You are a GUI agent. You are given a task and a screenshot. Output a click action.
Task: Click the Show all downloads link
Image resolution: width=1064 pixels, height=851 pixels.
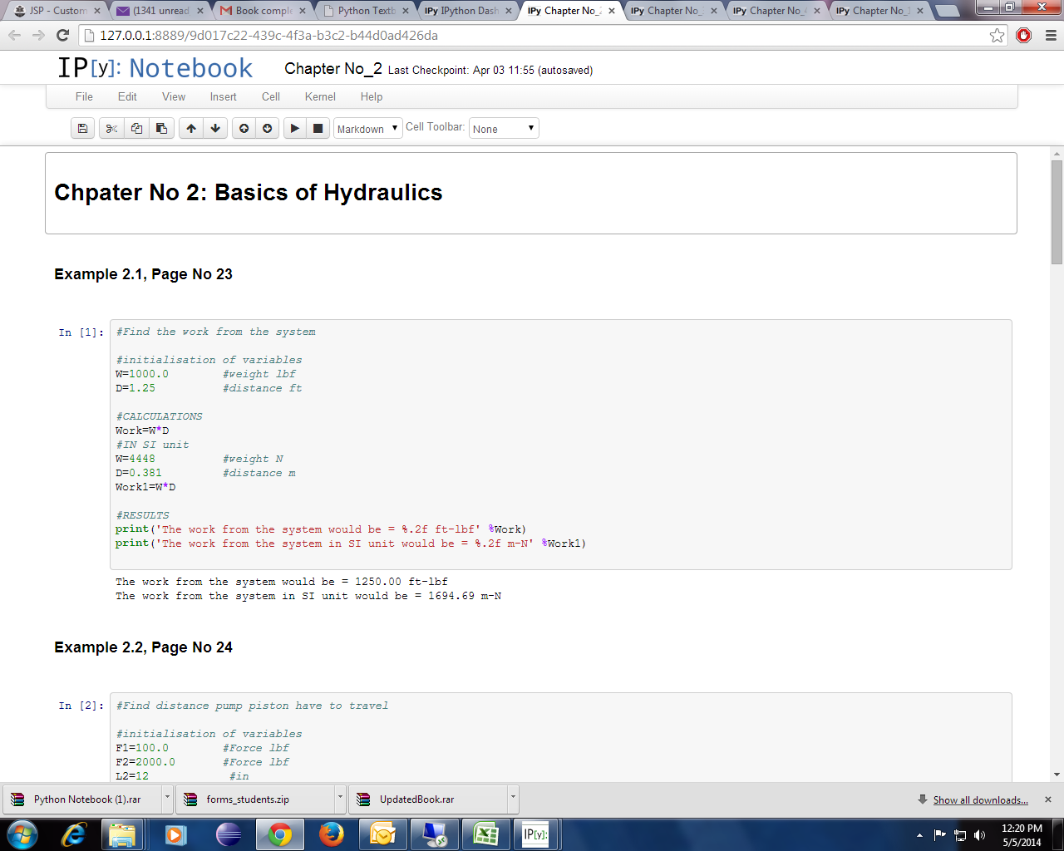point(980,800)
